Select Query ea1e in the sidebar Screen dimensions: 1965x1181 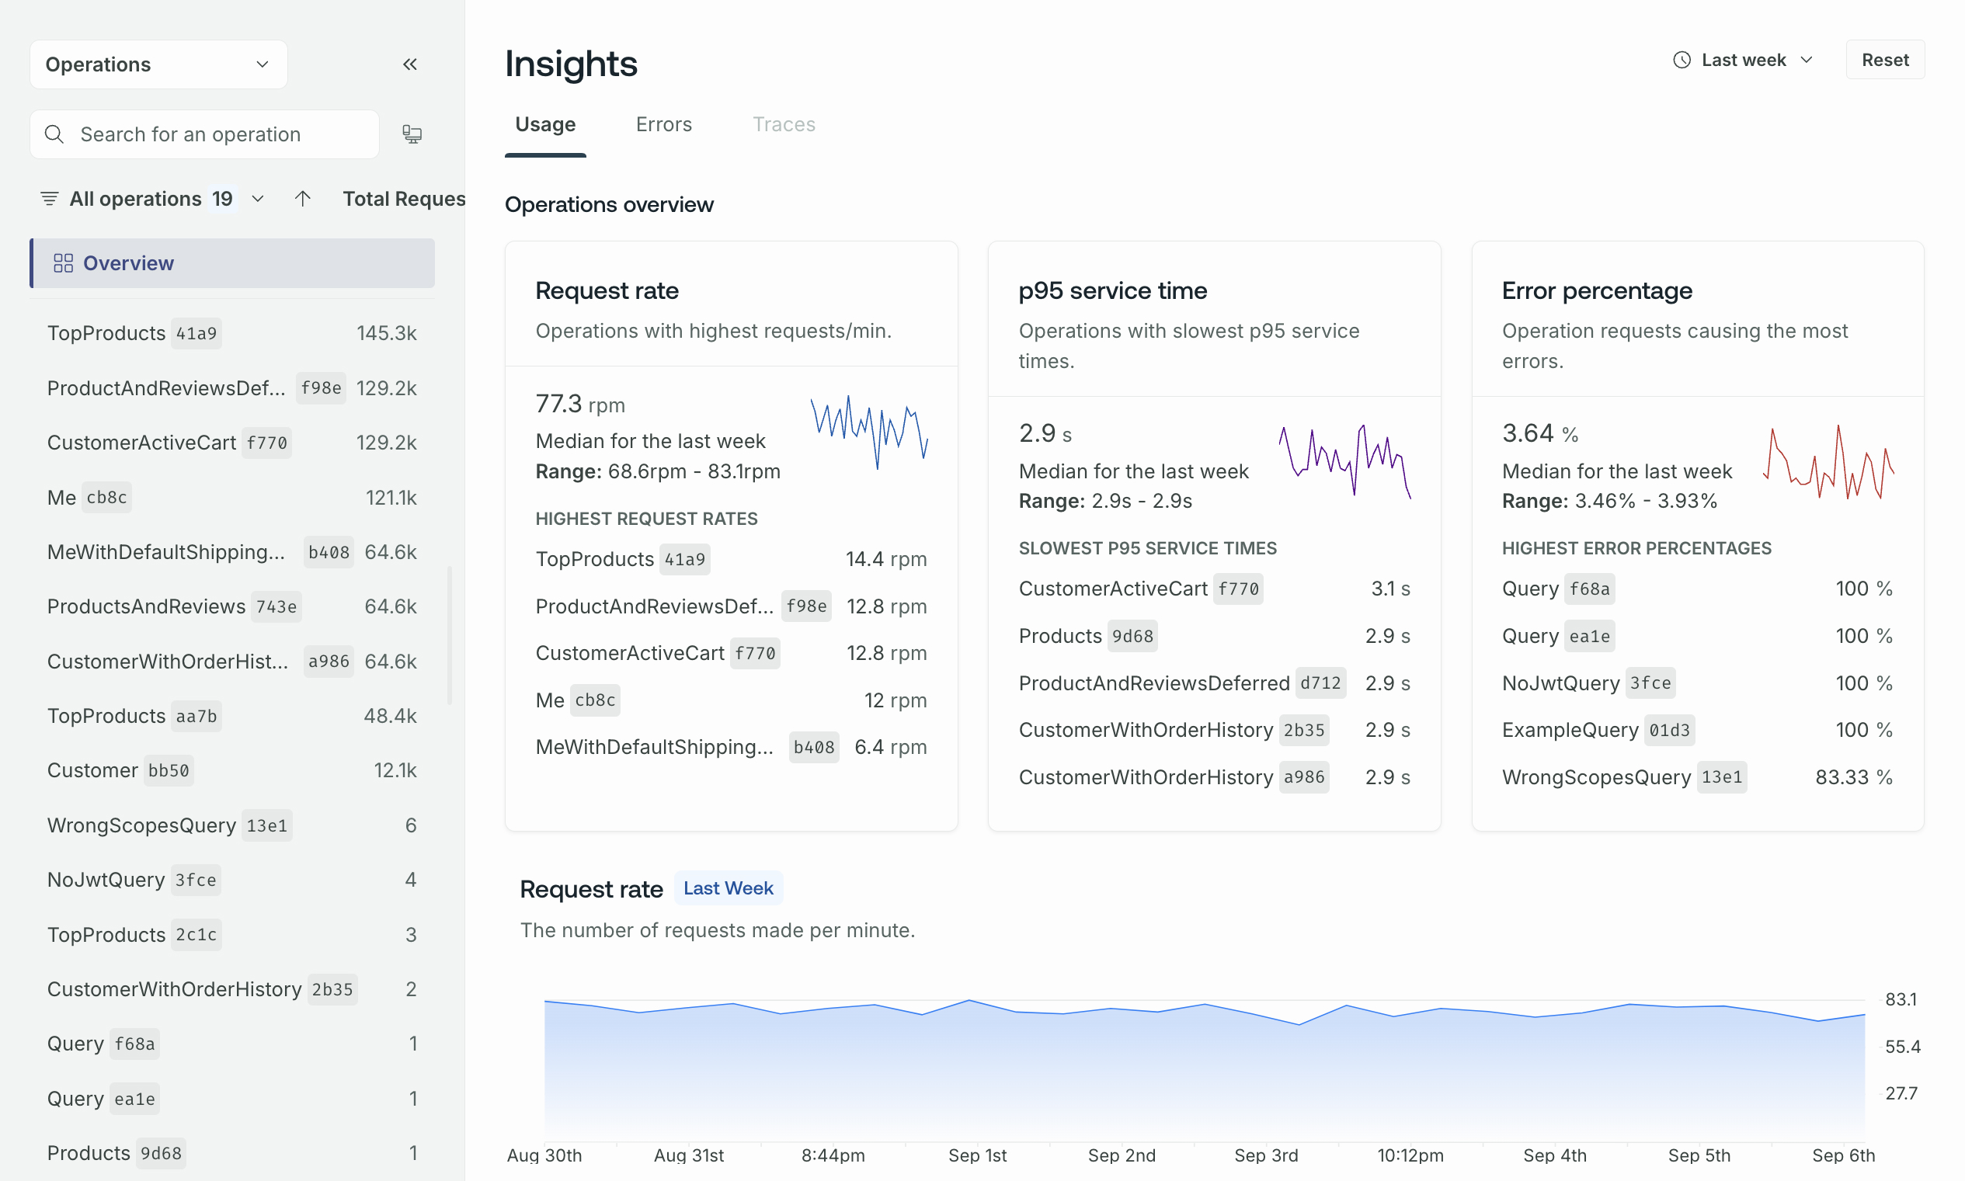(x=232, y=1098)
